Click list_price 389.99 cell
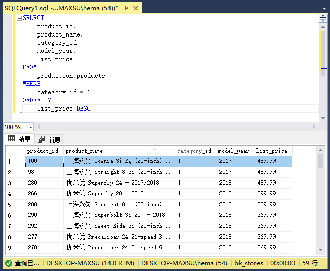Viewport: 330px width, 271px height. 273,205
